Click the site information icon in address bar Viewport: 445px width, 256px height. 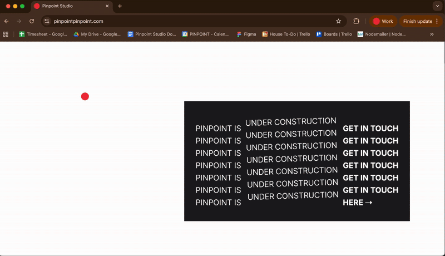click(x=47, y=21)
